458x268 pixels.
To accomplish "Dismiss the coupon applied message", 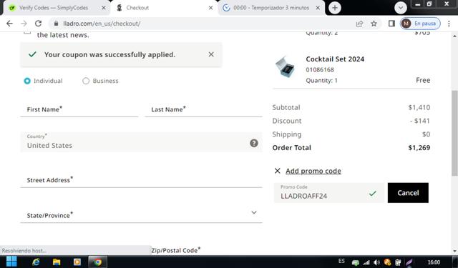I will [x=211, y=54].
